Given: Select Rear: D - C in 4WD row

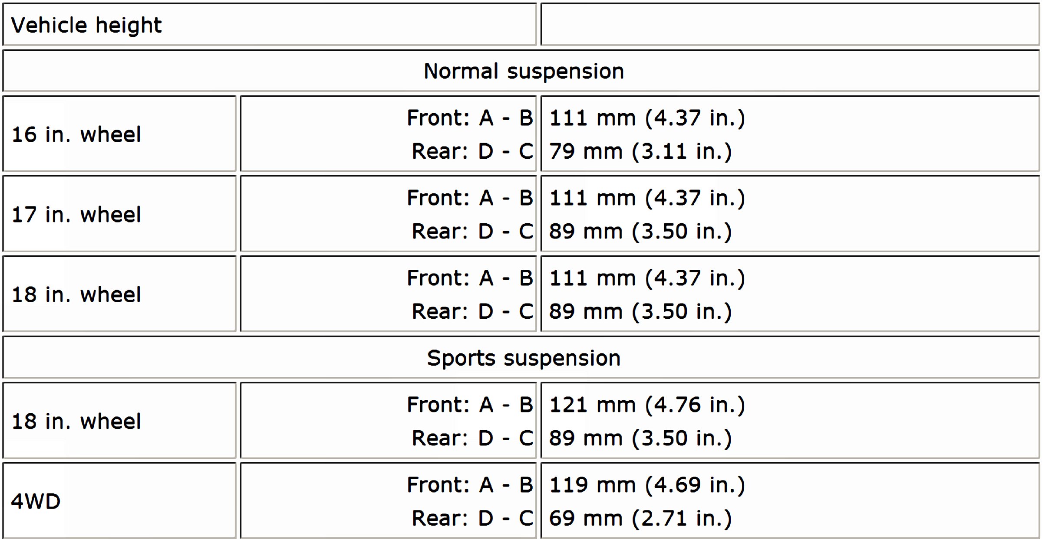Looking at the screenshot, I should click(472, 518).
